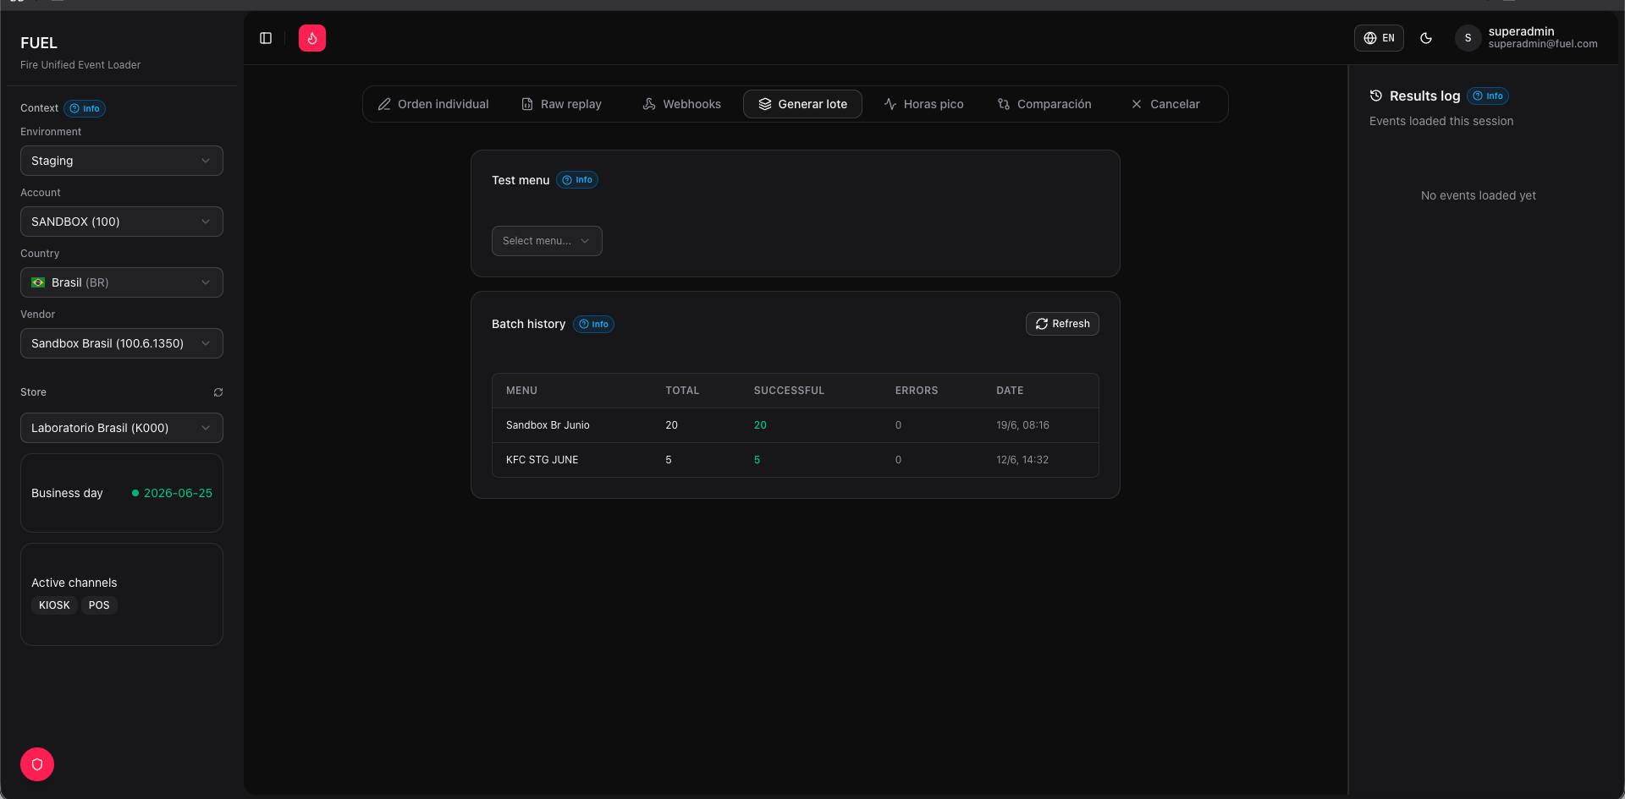Switch to dark mode moon icon
This screenshot has width=1625, height=799.
point(1426,38)
